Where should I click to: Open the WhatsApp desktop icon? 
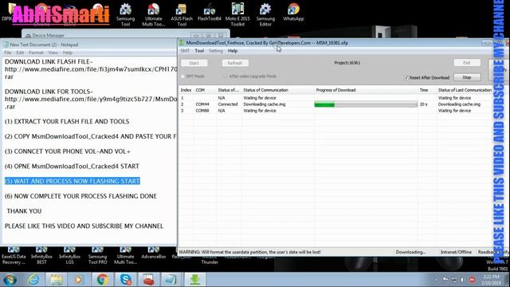(x=293, y=13)
